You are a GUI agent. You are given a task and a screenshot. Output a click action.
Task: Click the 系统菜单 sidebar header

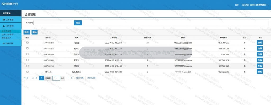click(7, 13)
